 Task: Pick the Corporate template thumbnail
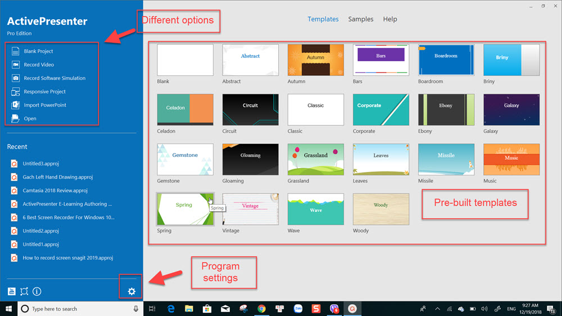pyautogui.click(x=380, y=110)
